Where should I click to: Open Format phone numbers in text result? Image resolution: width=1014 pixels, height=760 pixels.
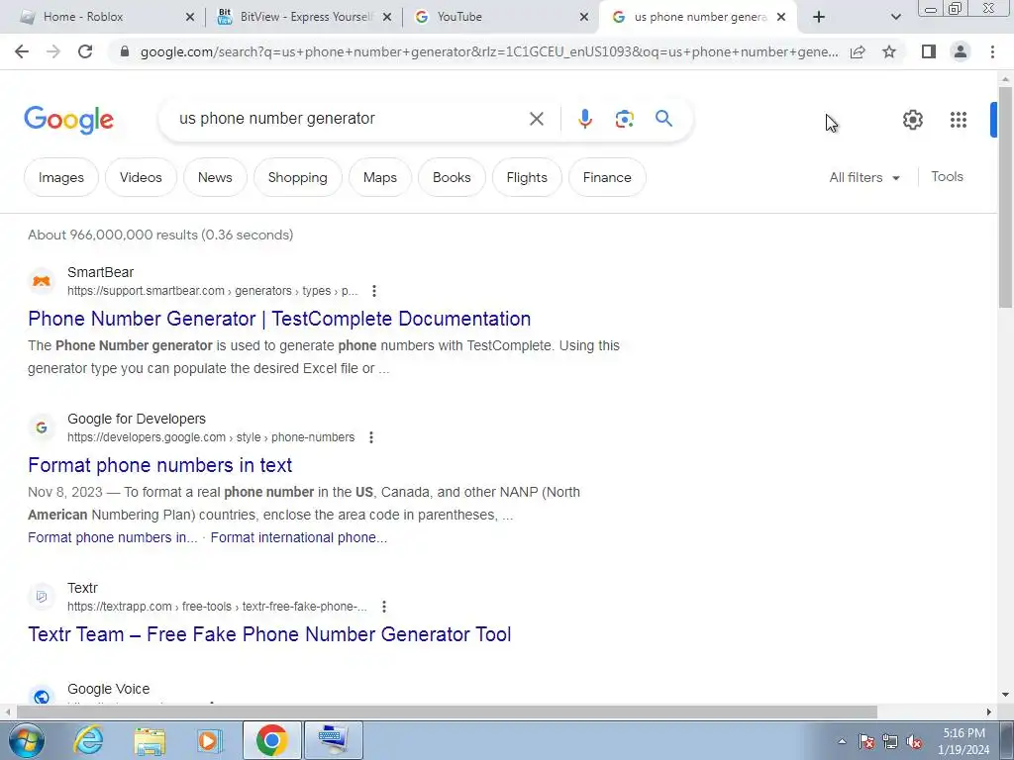[159, 465]
